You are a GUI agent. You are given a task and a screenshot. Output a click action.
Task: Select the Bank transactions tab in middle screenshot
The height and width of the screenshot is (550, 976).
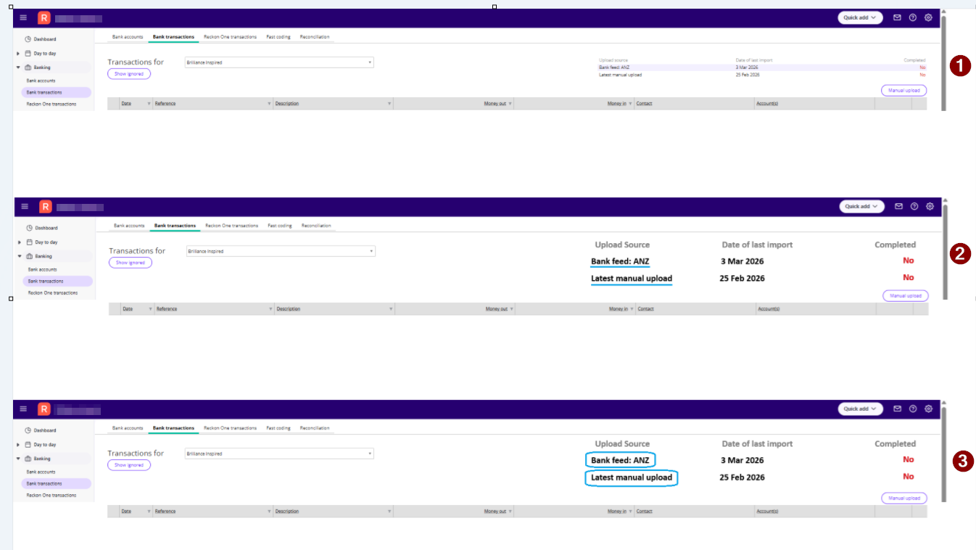[175, 226]
